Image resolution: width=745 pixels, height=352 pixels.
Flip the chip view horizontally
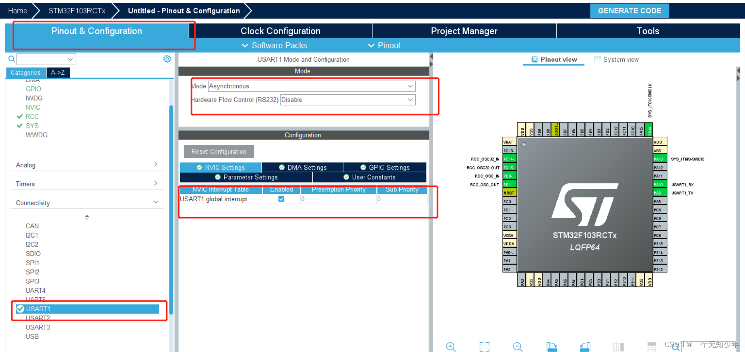click(619, 346)
